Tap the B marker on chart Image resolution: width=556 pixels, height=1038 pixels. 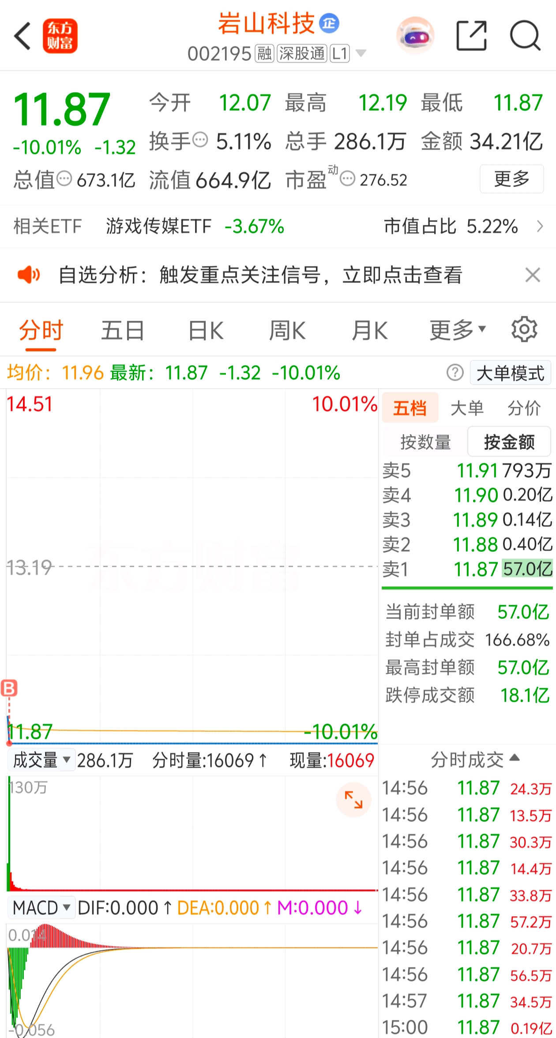pyautogui.click(x=9, y=688)
